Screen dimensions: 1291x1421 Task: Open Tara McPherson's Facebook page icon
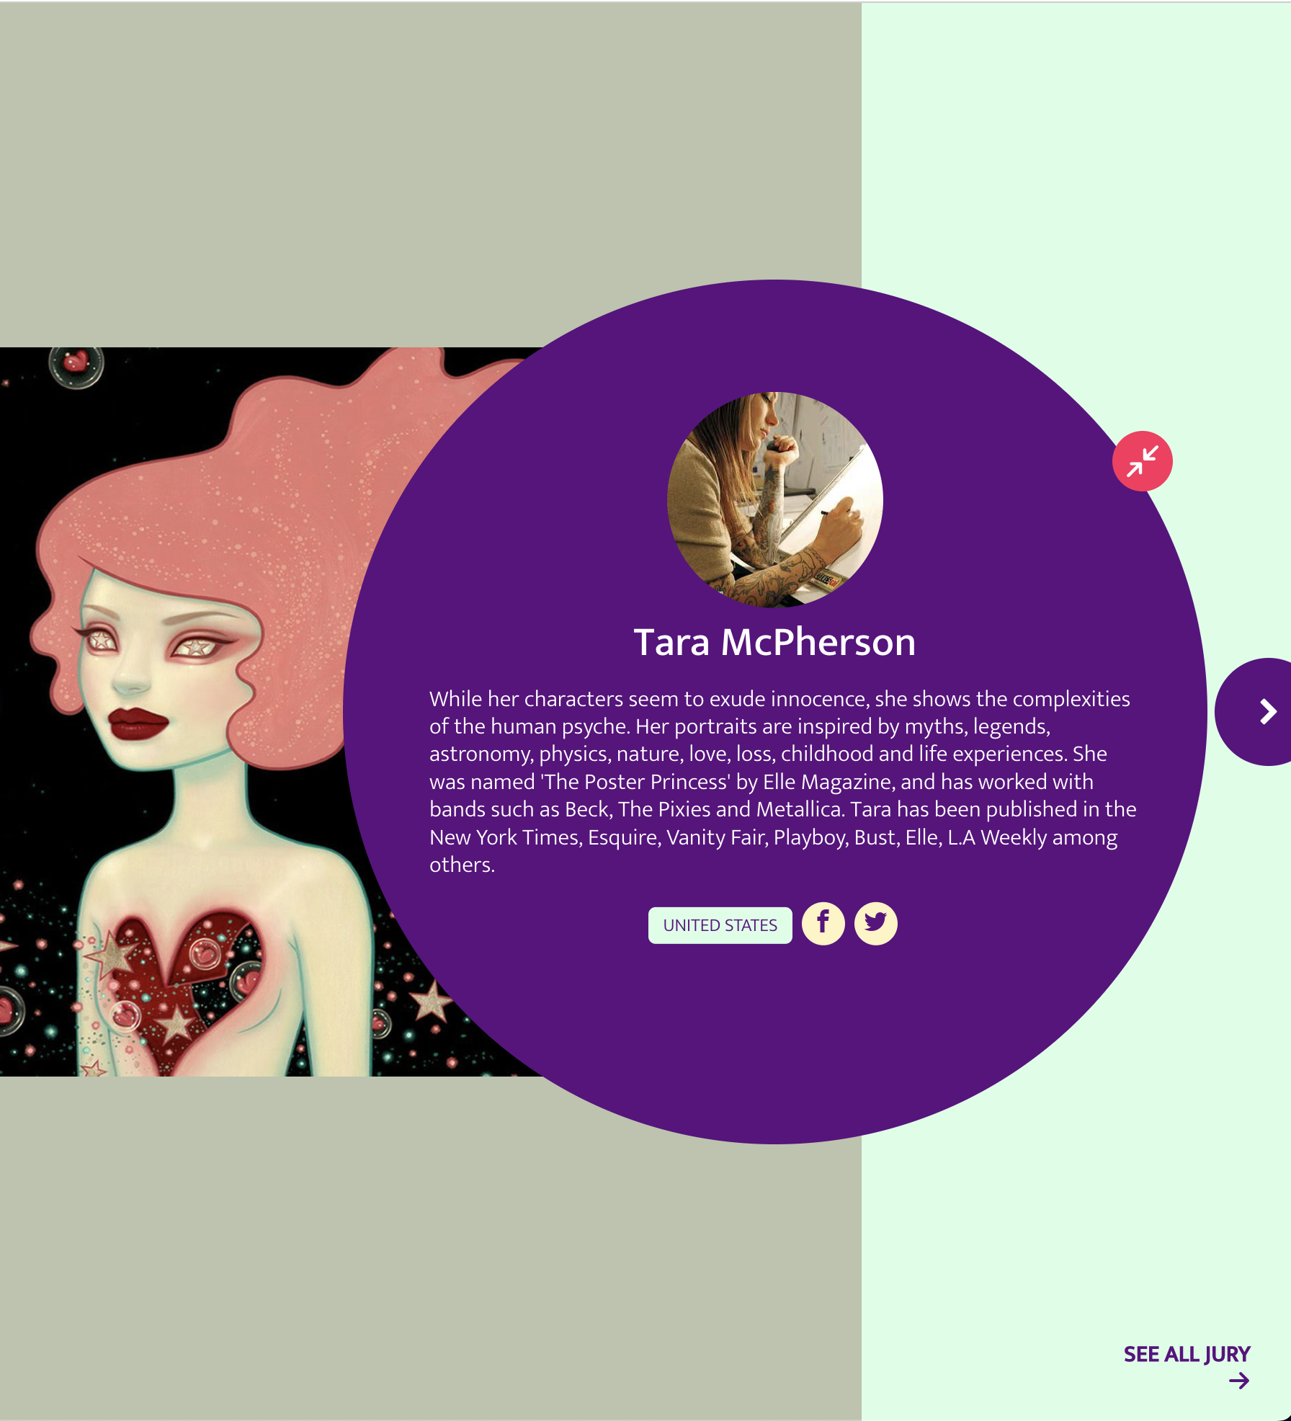tap(823, 923)
